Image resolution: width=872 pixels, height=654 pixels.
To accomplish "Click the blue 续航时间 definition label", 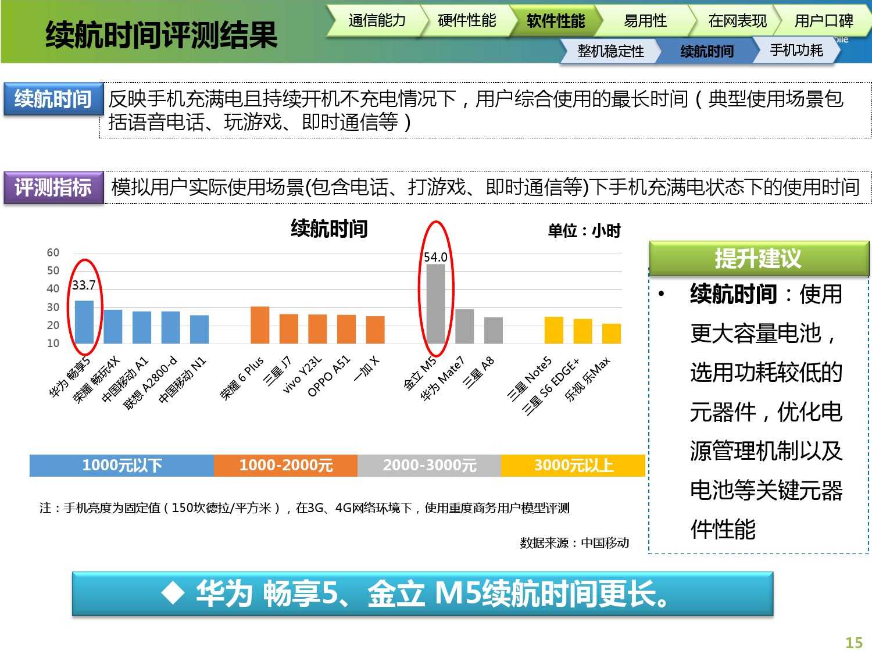I will (53, 99).
